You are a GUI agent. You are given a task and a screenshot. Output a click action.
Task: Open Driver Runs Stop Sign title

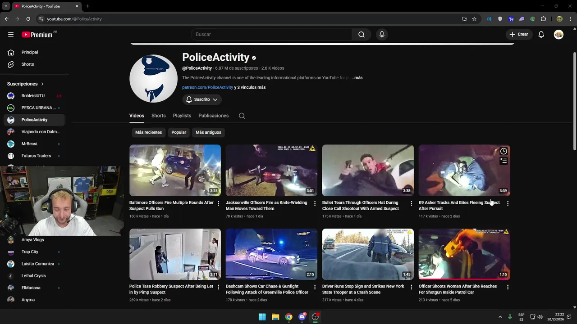tap(363, 289)
